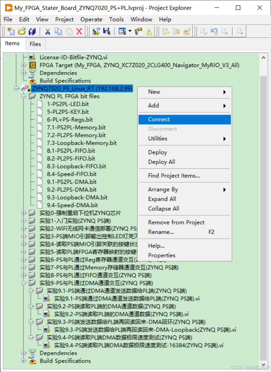This screenshot has width=271, height=372.
Task: Expand the bottom Build Specifications node
Action: 24,361
